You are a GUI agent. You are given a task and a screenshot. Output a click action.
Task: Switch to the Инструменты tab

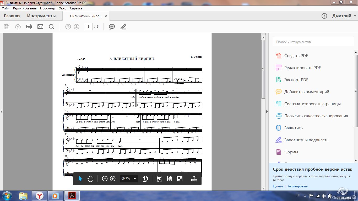coord(41,16)
